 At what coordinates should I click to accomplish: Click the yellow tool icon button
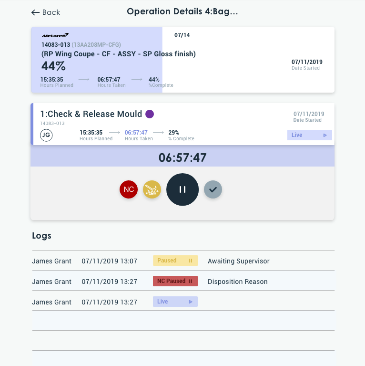pyautogui.click(x=152, y=189)
